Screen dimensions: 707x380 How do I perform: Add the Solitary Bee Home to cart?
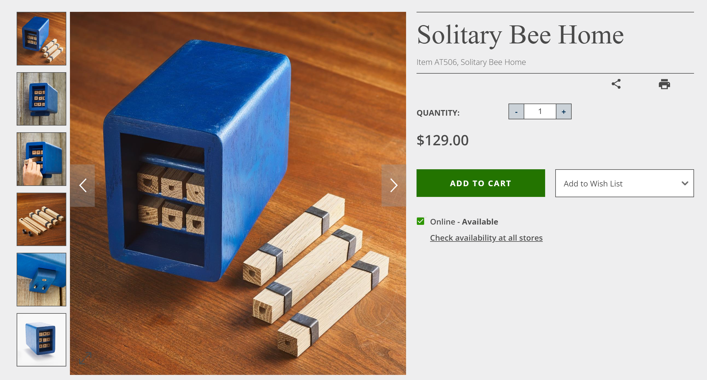pyautogui.click(x=481, y=183)
